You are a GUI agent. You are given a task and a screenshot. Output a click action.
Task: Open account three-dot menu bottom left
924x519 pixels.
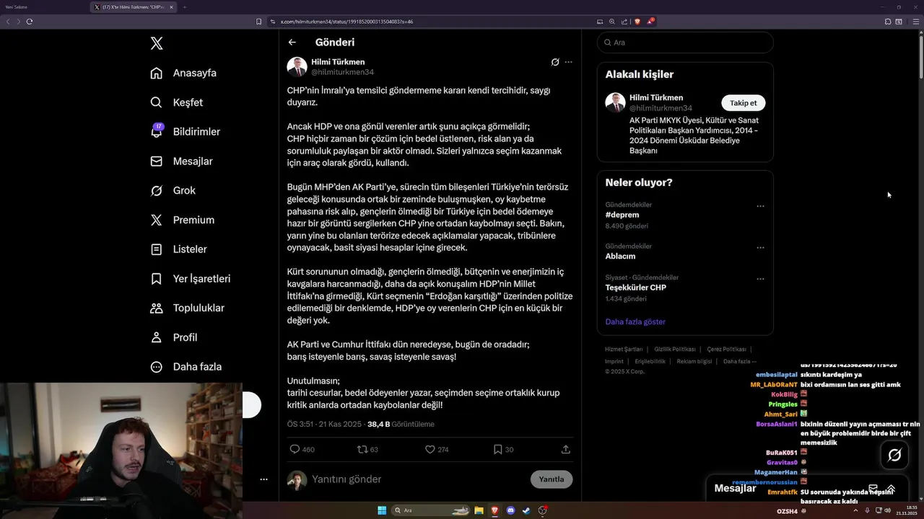pos(263,479)
